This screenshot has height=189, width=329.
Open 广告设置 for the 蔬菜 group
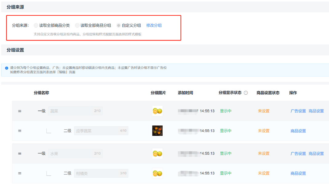point(298,111)
